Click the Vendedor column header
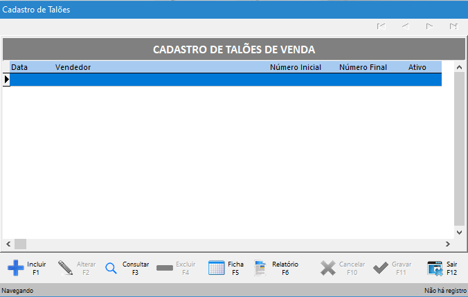 click(73, 67)
